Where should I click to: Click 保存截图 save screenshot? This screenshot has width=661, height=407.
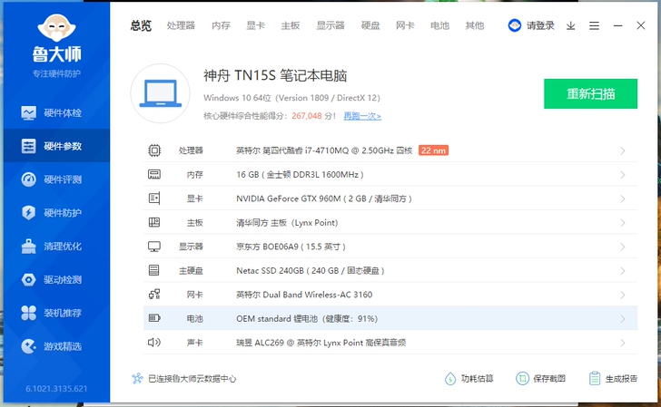(x=541, y=379)
